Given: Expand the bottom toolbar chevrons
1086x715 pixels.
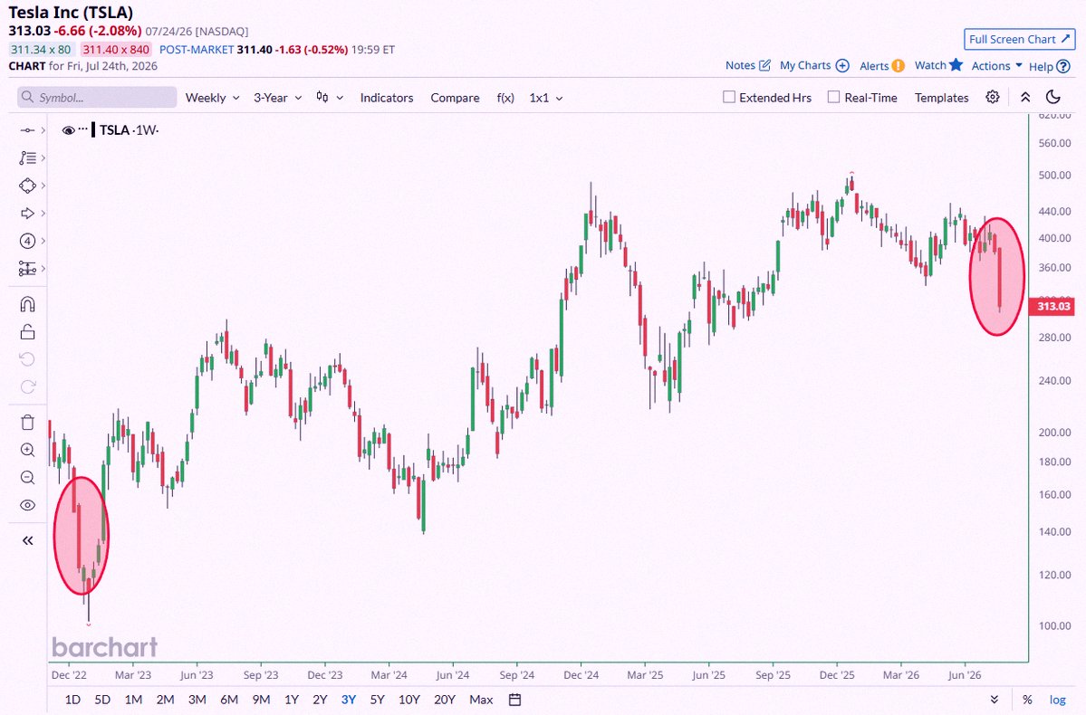Looking at the screenshot, I should (x=995, y=700).
